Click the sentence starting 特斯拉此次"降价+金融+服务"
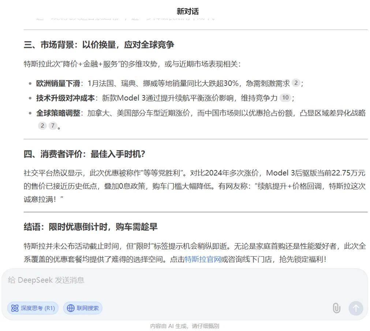The height and width of the screenshot is (331, 370). tap(132, 64)
